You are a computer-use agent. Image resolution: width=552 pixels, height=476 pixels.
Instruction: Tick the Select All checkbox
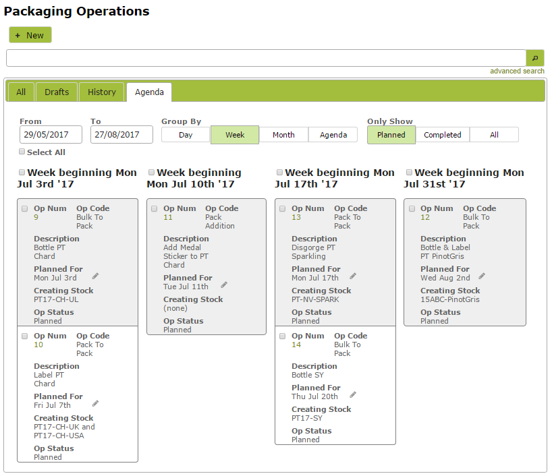tap(22, 152)
